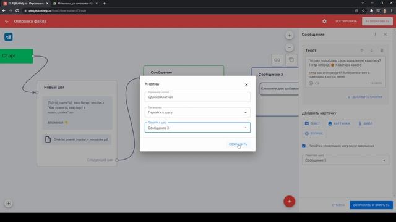Click ОТМЕНА in the side panel

click(338, 205)
